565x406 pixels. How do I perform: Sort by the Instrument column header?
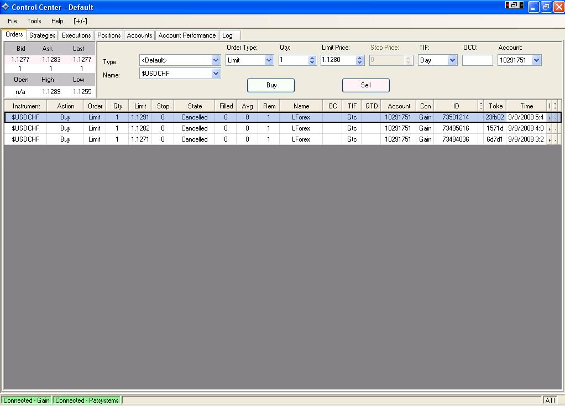(26, 106)
